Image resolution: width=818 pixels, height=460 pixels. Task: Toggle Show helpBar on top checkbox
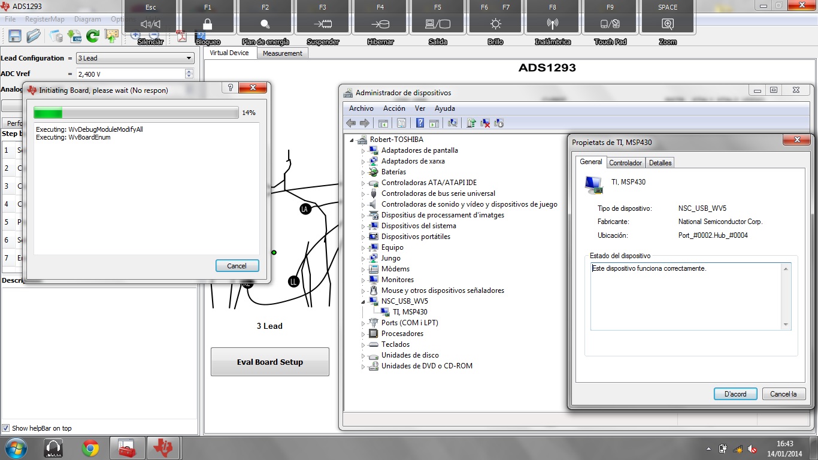click(x=6, y=428)
